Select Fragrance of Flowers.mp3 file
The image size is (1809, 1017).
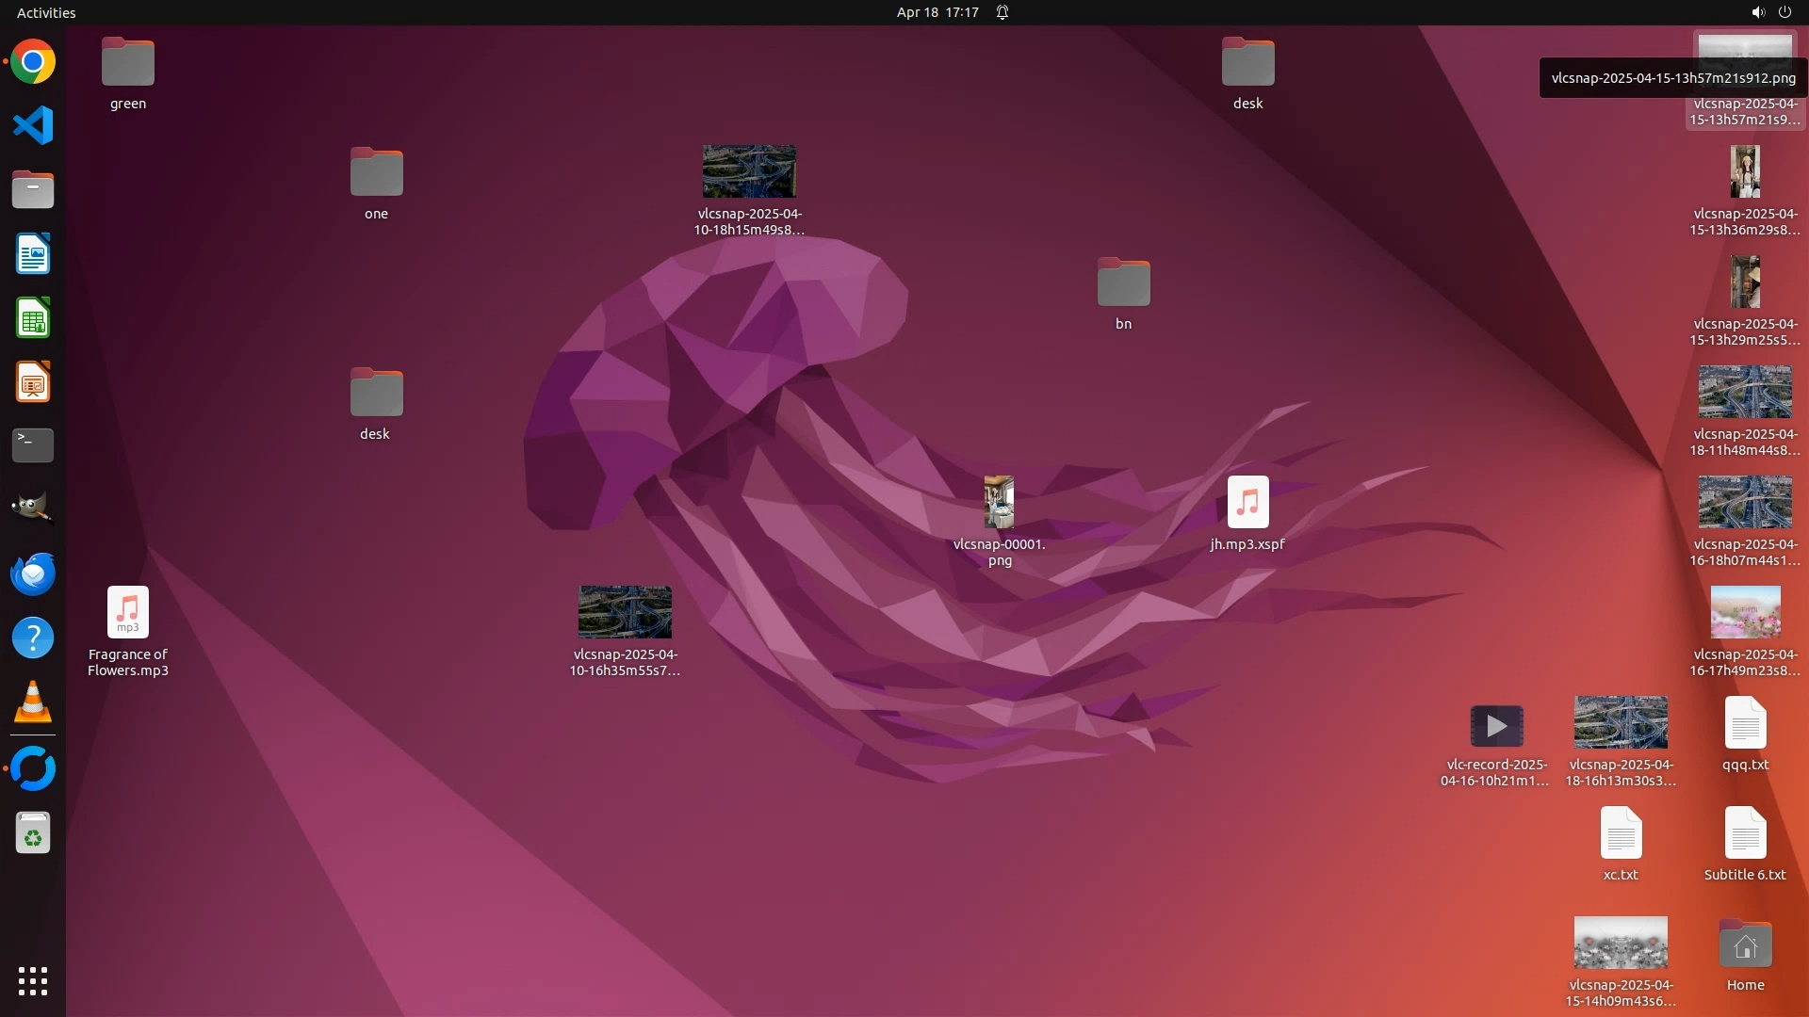[x=128, y=613]
